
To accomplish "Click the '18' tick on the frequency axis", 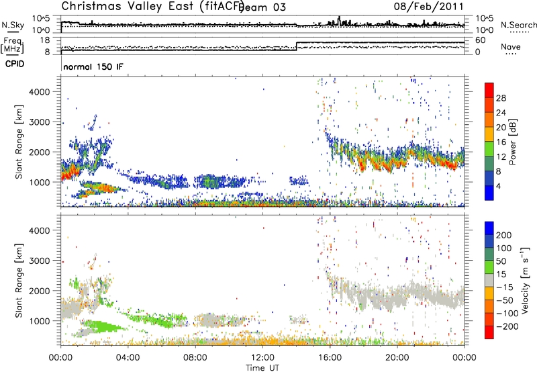I will point(45,40).
